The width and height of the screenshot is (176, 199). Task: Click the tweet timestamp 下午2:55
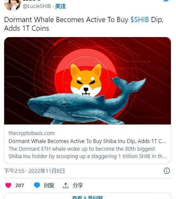(14, 171)
